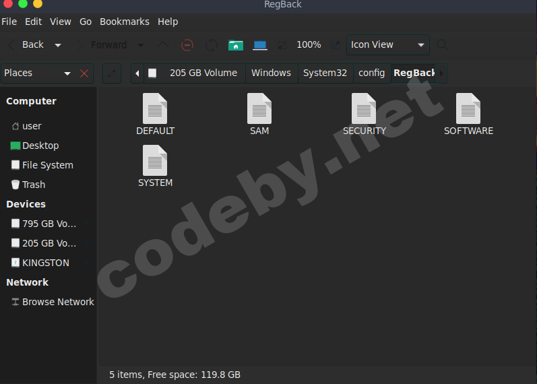Expand Back history dropdown arrow
Viewport: 537px width, 384px height.
click(x=58, y=45)
